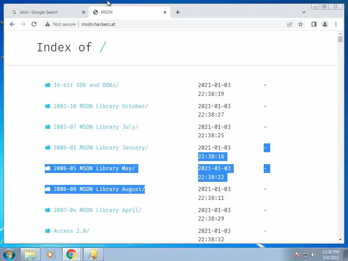Screen dimensions: 348x261
Task: Open a new tab with plus button
Action: pos(177,12)
